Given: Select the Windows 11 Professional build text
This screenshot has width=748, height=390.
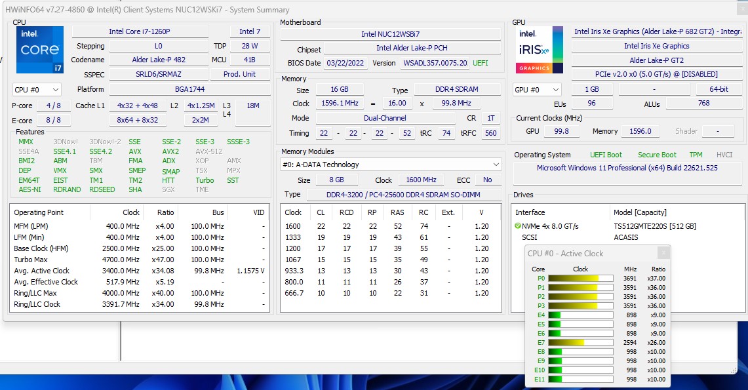Looking at the screenshot, I should 627,168.
